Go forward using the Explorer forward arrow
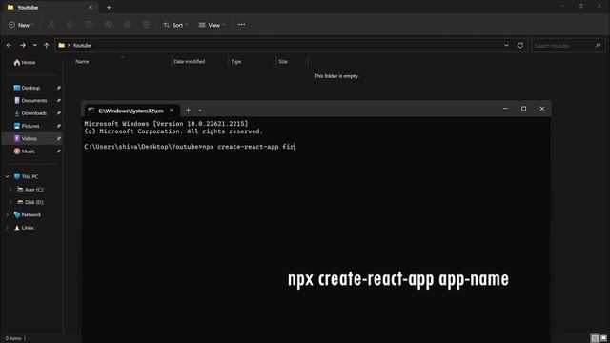 pos(23,45)
